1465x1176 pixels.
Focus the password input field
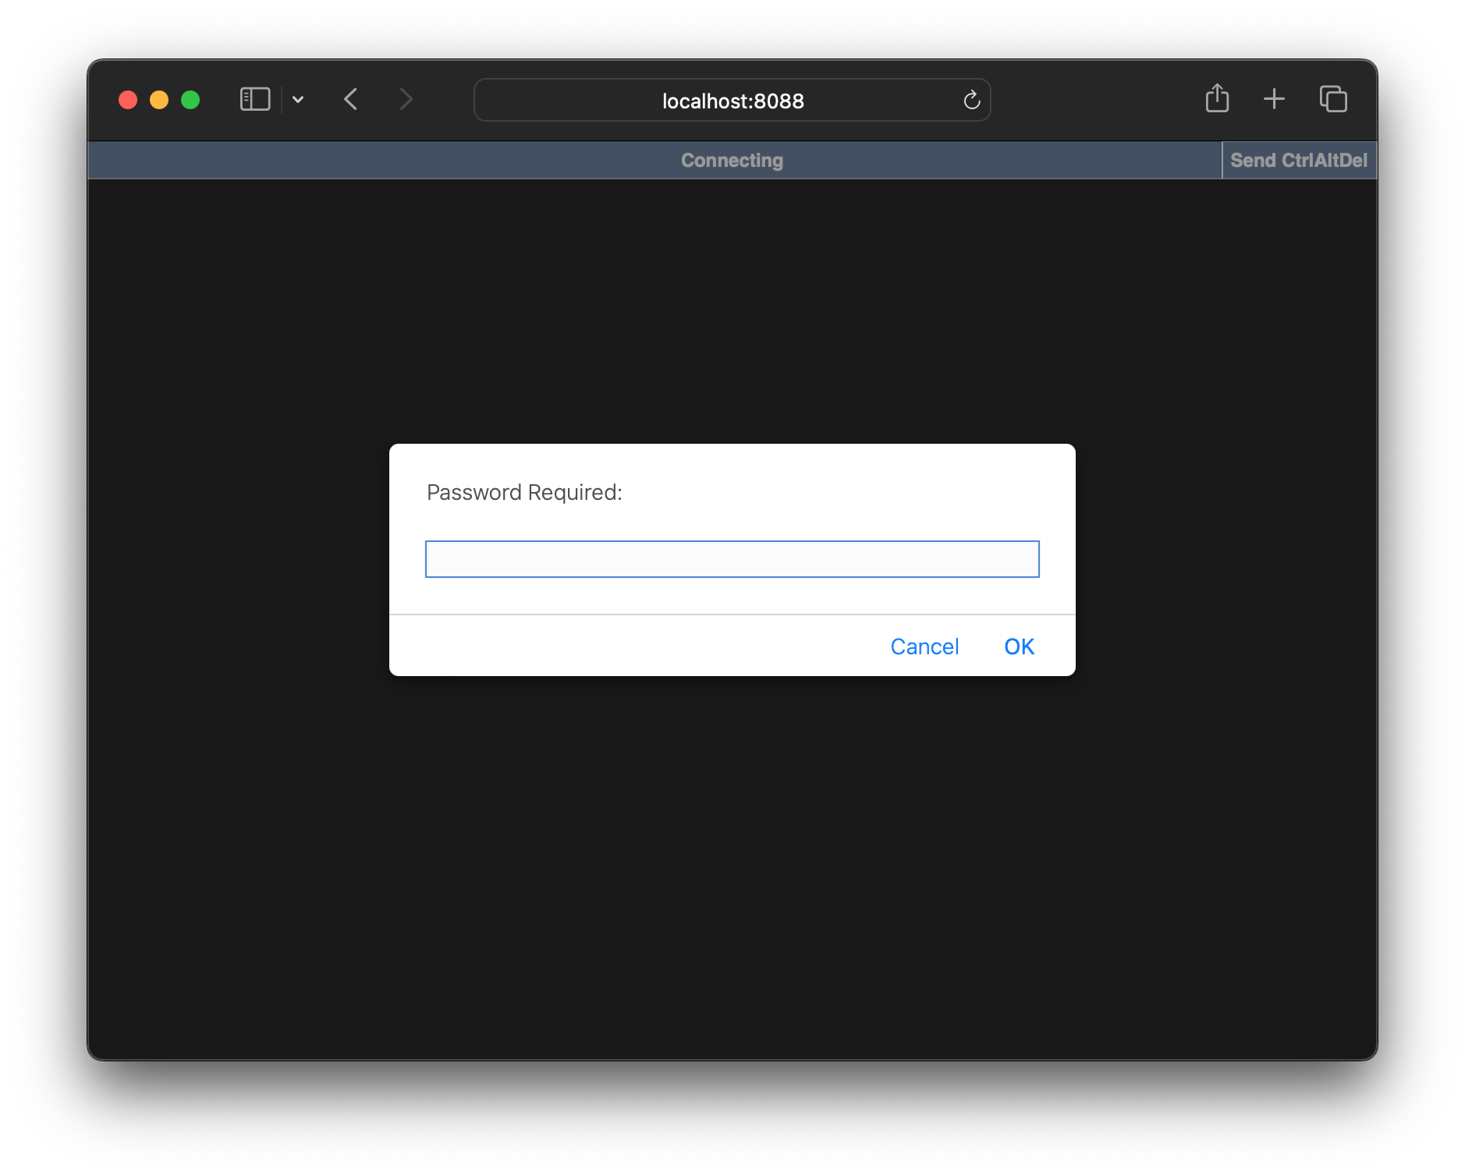[732, 559]
